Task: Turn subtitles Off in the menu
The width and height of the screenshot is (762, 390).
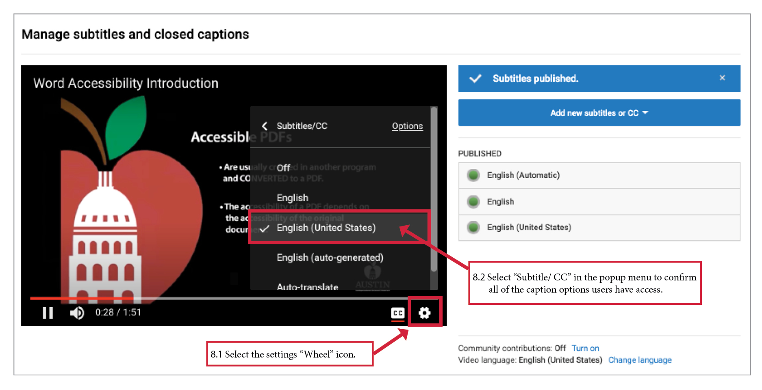Action: point(283,168)
